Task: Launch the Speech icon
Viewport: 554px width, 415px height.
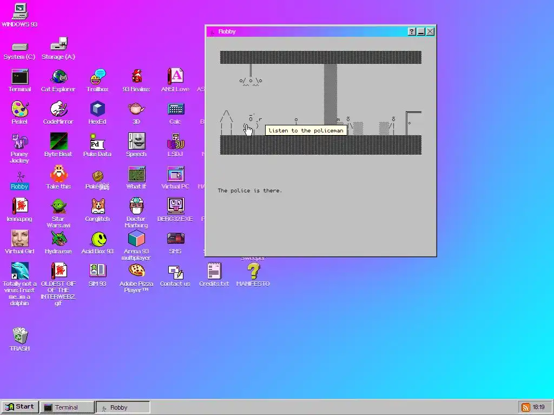Action: pos(136,145)
